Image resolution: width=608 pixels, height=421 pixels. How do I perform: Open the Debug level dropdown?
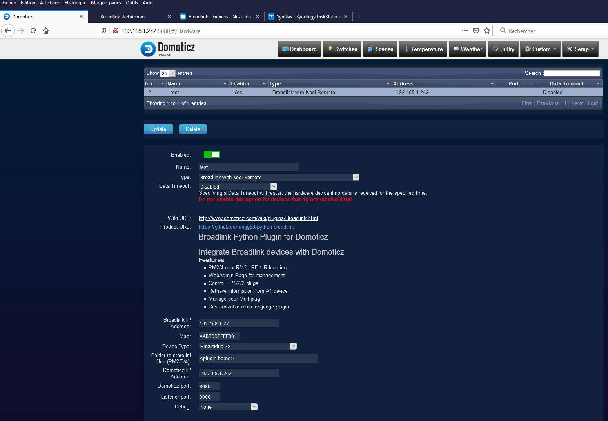(228, 407)
